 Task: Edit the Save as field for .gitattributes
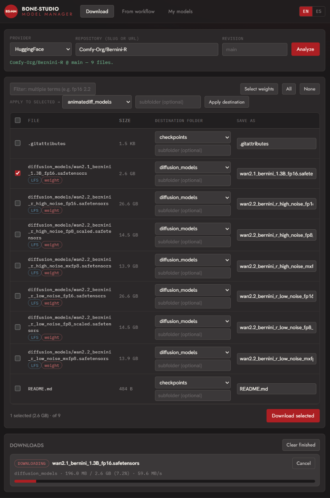tap(276, 144)
